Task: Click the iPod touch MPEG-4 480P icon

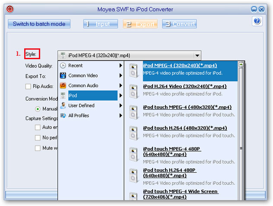Action: click(133, 154)
